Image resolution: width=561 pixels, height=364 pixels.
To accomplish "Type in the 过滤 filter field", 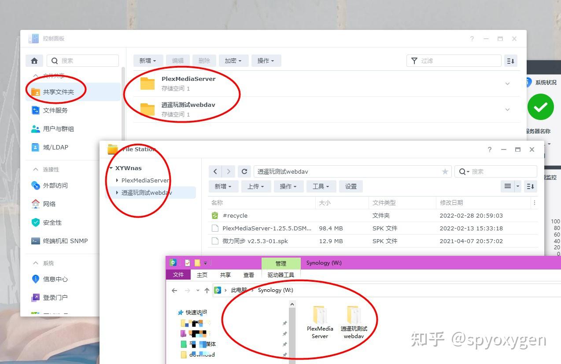I will 454,61.
